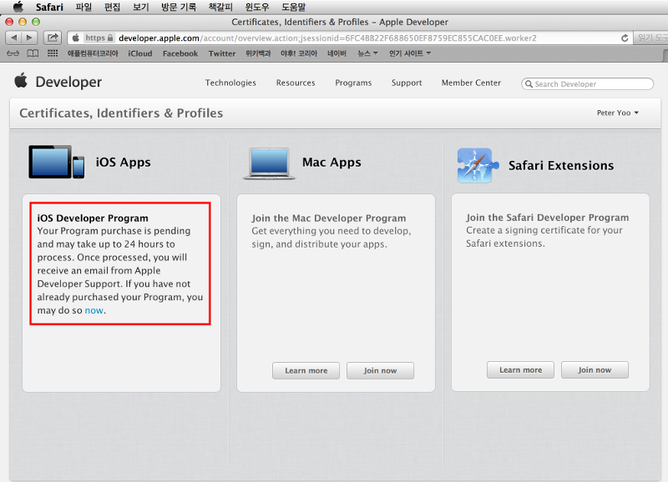
Task: Open the 편집 menu
Action: pyautogui.click(x=112, y=7)
